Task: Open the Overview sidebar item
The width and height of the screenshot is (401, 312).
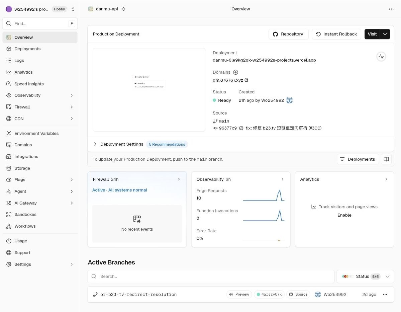Action: pos(40,37)
